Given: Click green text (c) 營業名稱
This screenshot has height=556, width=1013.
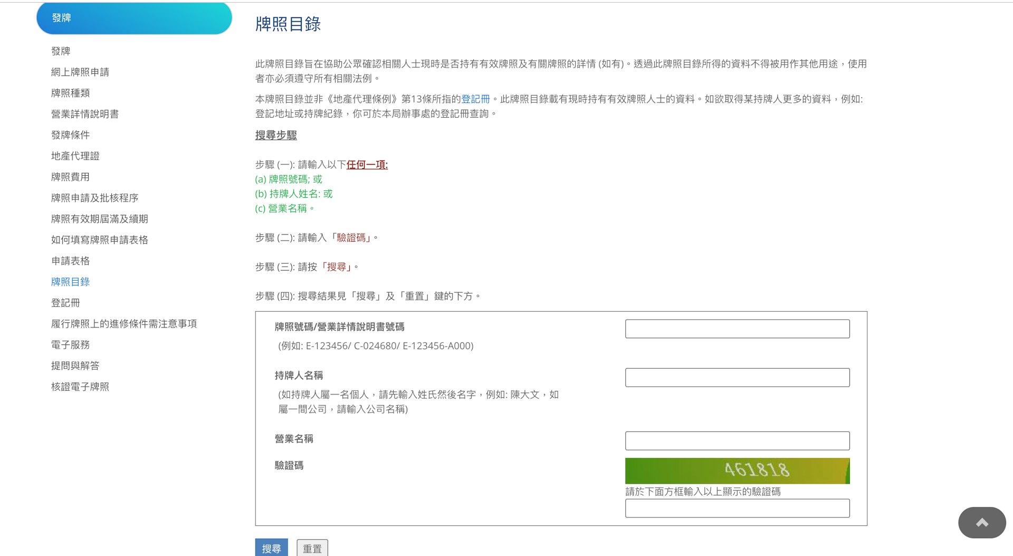Looking at the screenshot, I should [x=285, y=209].
